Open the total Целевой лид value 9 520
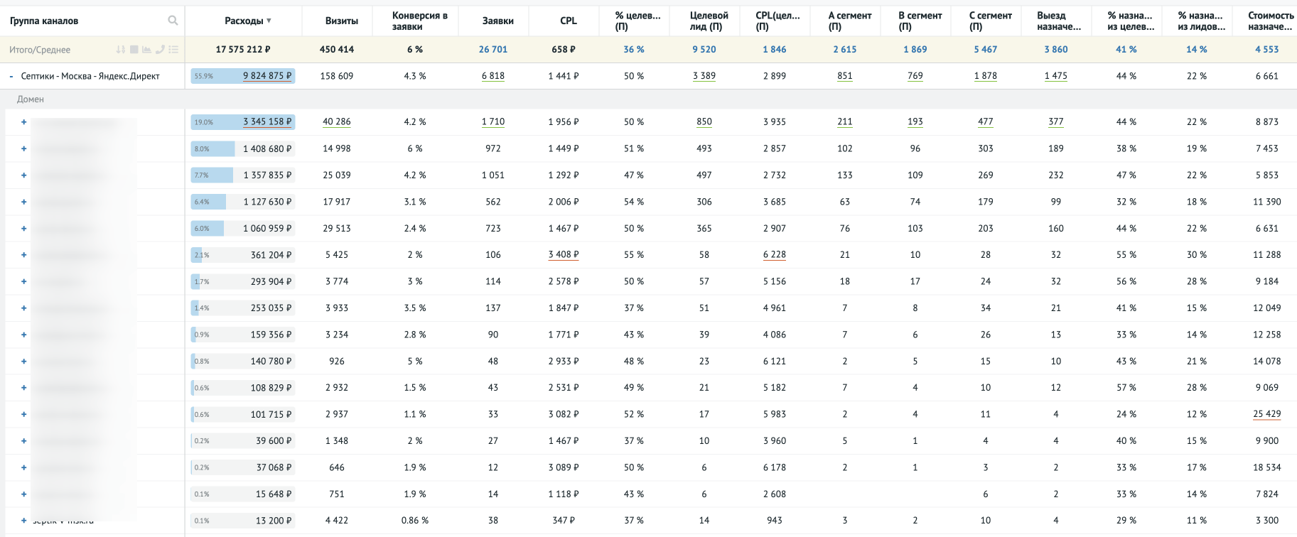The height and width of the screenshot is (537, 1297). click(704, 50)
